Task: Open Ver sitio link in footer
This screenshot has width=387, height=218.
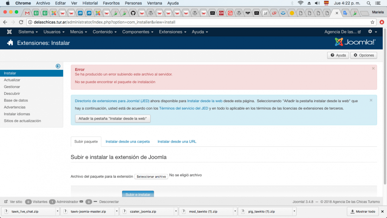Action: (x=13, y=202)
